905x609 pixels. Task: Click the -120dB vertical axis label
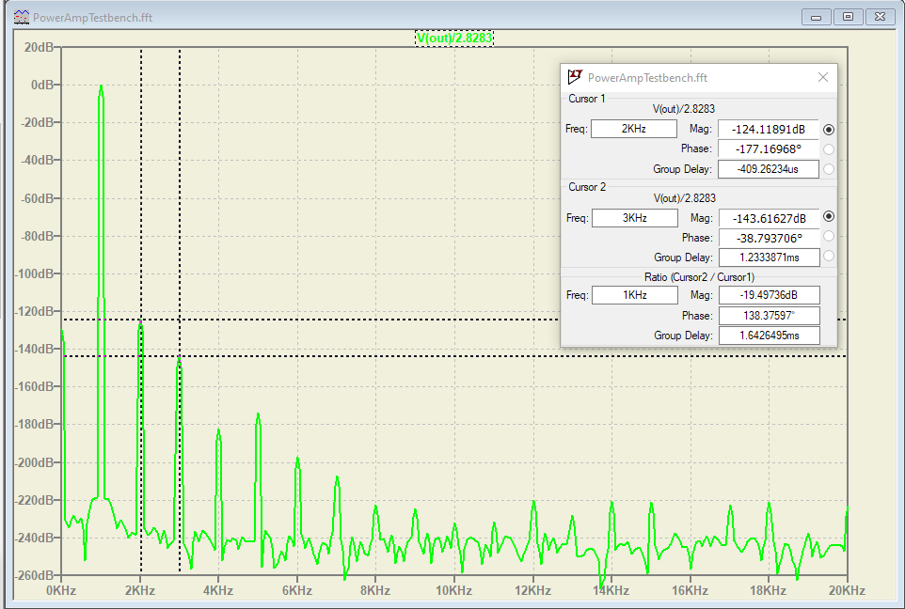click(x=36, y=311)
